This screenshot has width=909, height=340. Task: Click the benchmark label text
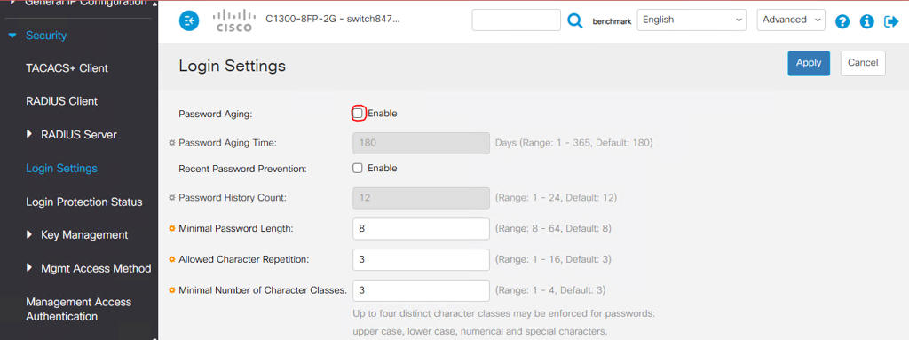coord(612,21)
